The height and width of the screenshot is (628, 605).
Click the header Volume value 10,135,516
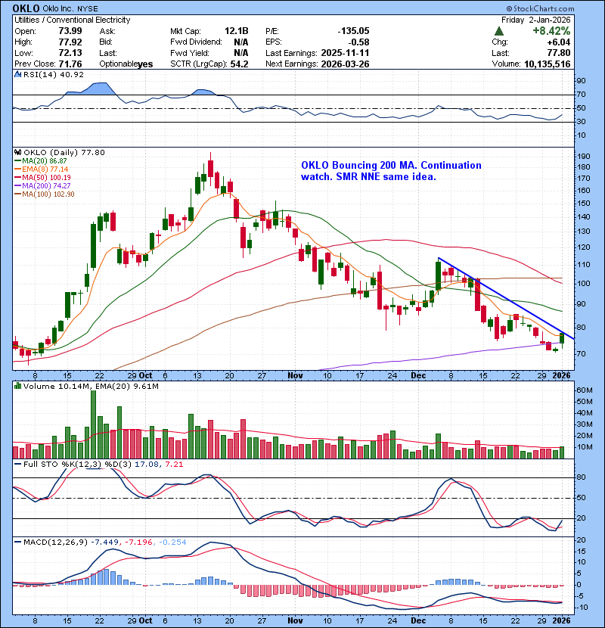pos(548,64)
